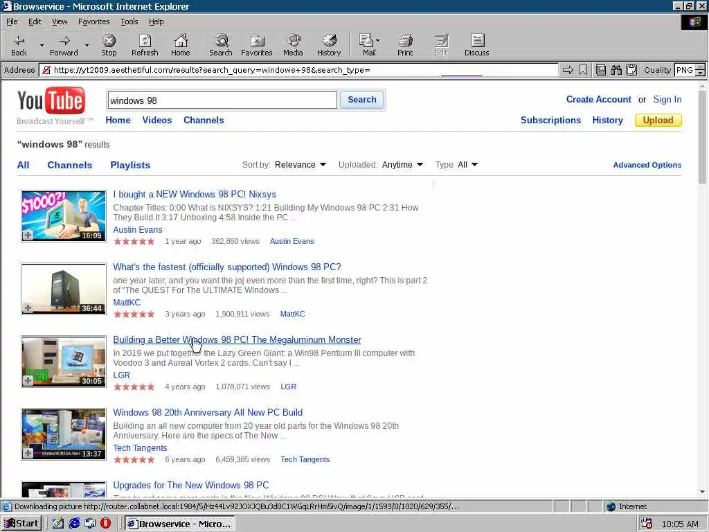
Task: Add Austin Evans video to queue via plus icon
Action: (28, 236)
